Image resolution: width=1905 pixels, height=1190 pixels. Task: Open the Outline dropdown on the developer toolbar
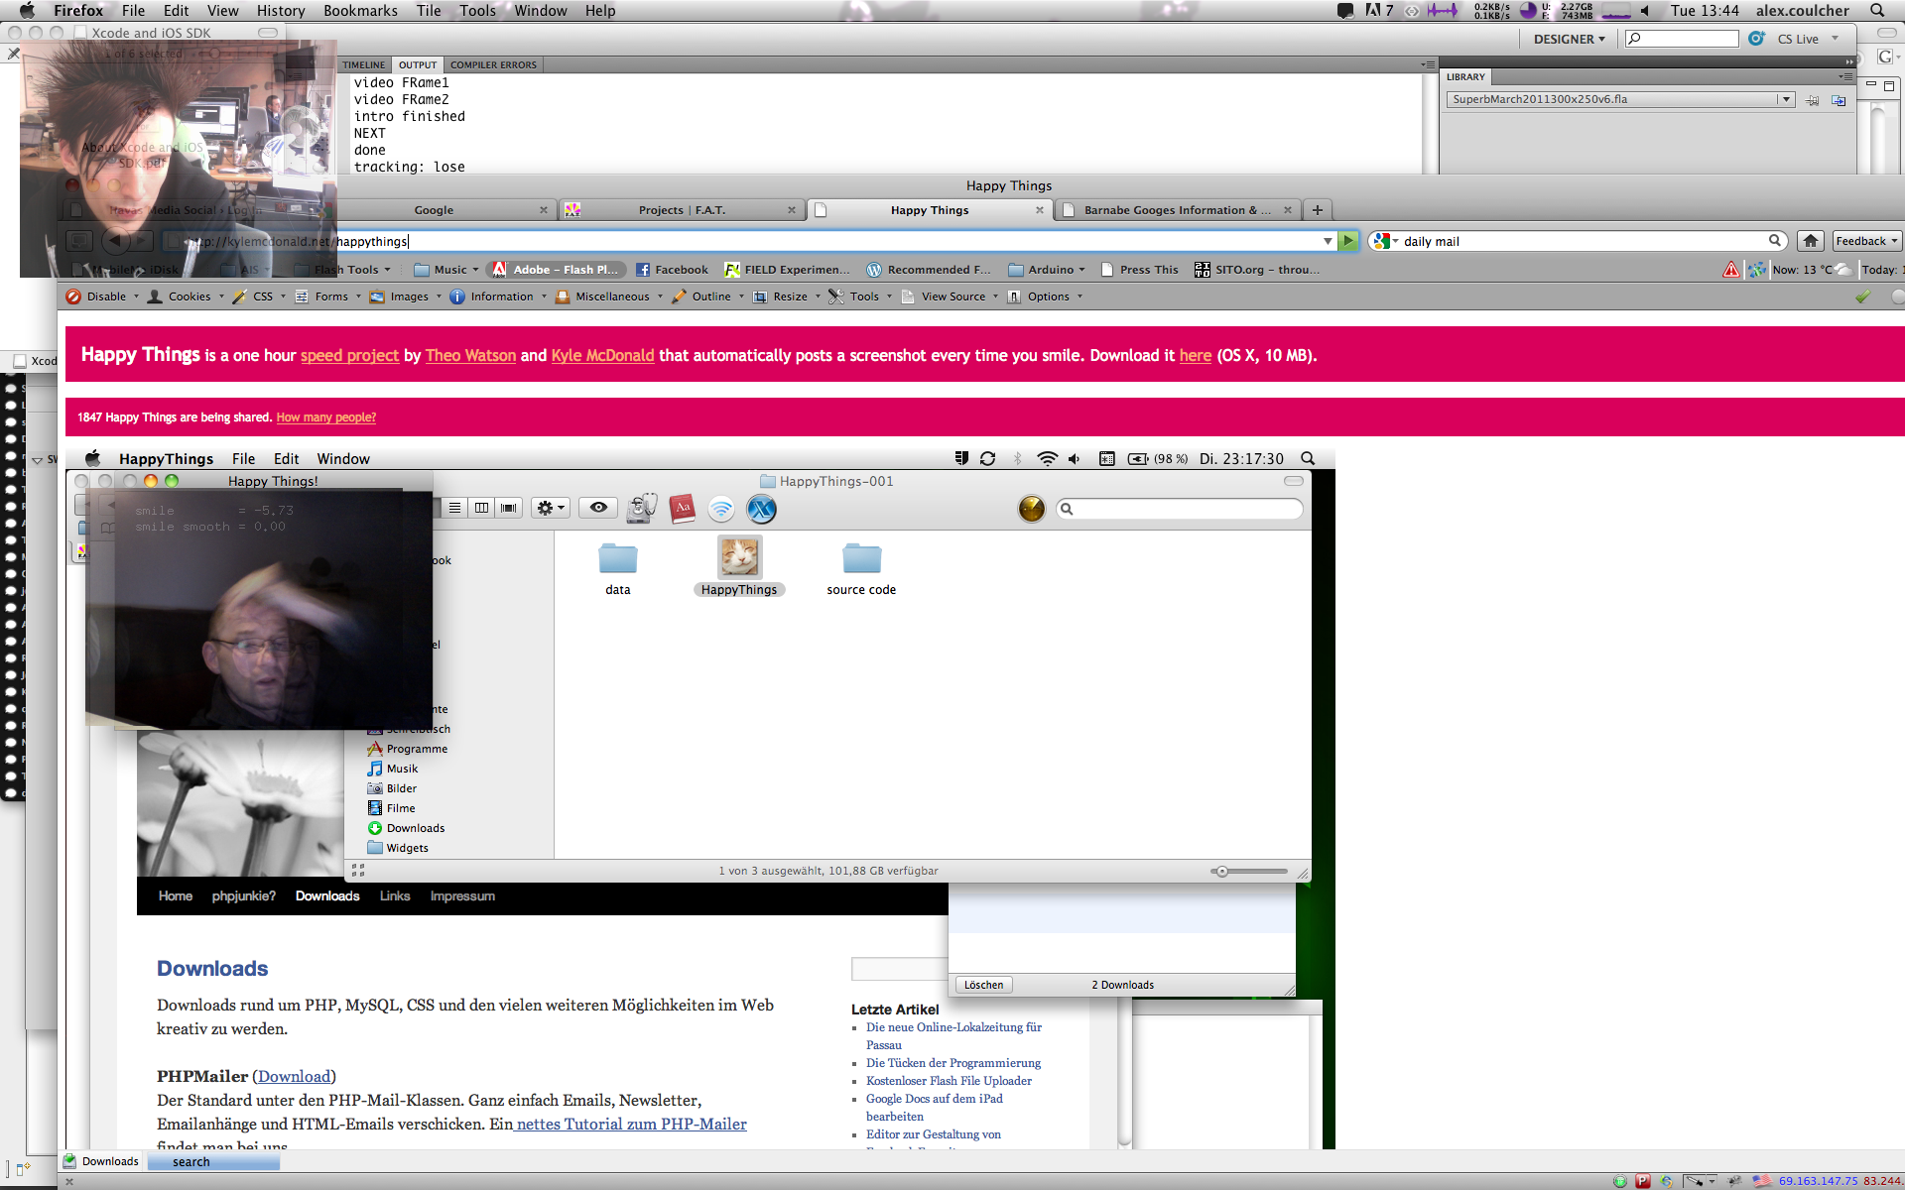click(x=708, y=297)
